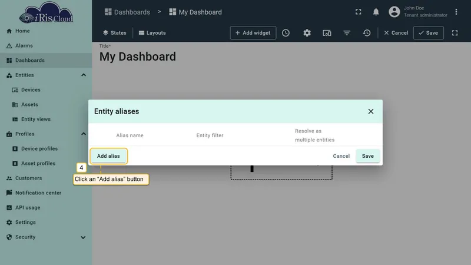Click the Entity filter column header
The image size is (471, 265).
[x=210, y=135]
